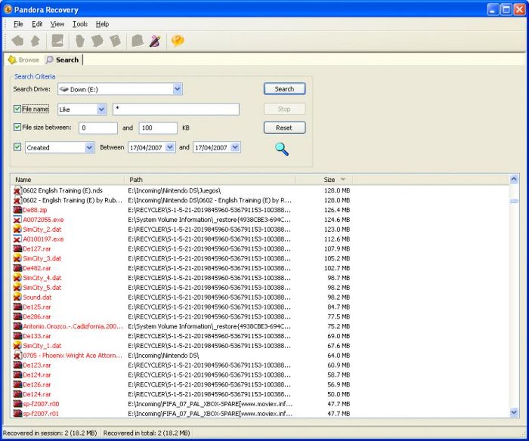Open the Created date type dropdown

coord(89,148)
